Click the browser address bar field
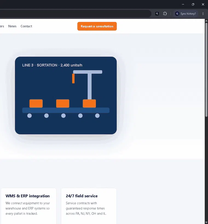The image size is (208, 224). [75, 14]
